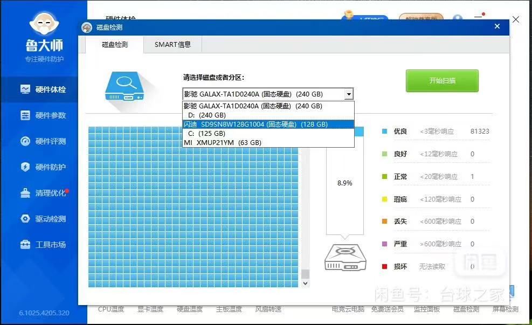Click the block map scrollbar down arrow
The width and height of the screenshot is (532, 325).
click(306, 283)
